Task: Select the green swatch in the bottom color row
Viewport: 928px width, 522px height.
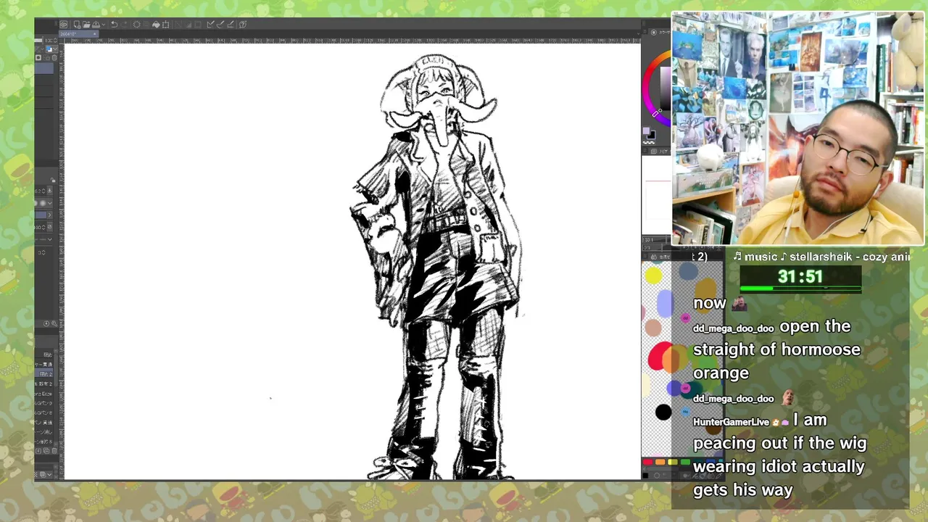Action: [685, 462]
